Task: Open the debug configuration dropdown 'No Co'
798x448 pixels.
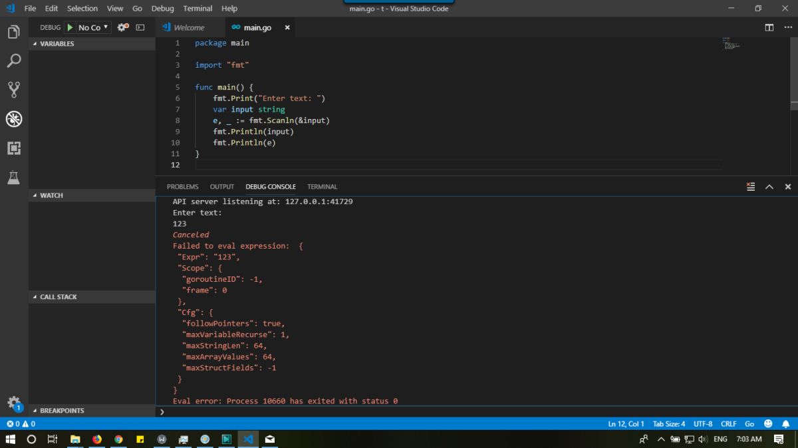Action: (93, 27)
